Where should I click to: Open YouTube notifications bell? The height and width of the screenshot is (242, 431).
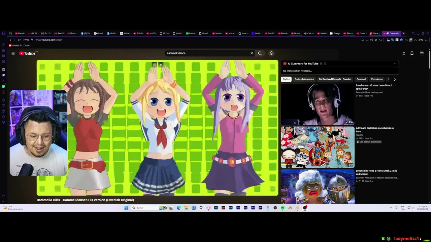click(x=412, y=53)
